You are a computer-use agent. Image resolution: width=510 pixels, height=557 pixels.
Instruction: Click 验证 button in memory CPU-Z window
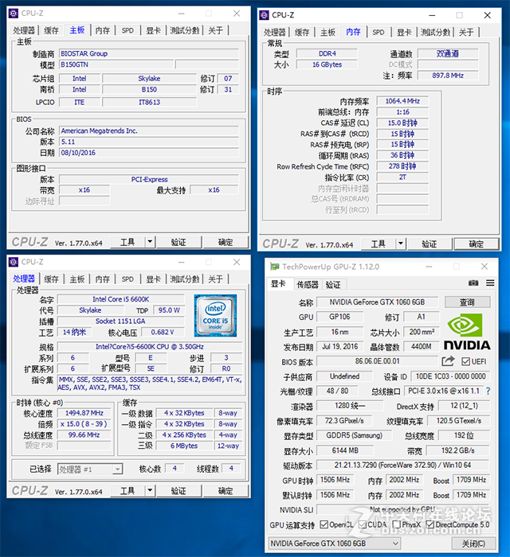click(x=430, y=243)
